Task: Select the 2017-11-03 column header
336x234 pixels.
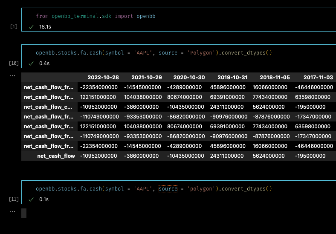Action: pyautogui.click(x=318, y=78)
